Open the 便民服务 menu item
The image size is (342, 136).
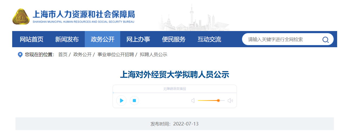pos(174,39)
